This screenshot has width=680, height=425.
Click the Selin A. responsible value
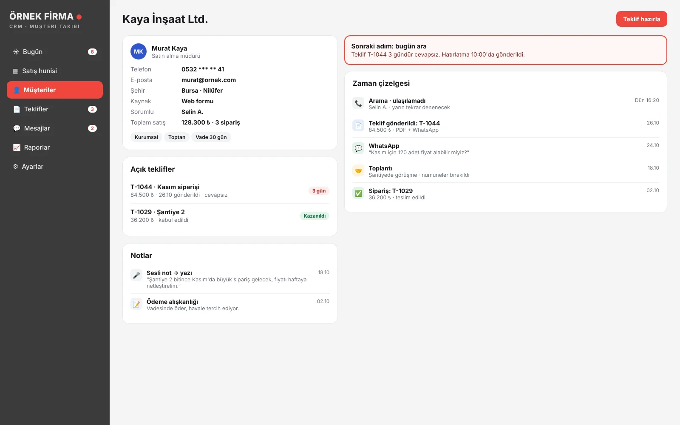click(193, 112)
